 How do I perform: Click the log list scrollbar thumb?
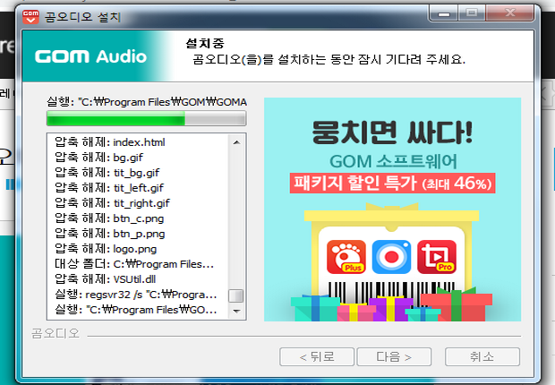tap(236, 295)
